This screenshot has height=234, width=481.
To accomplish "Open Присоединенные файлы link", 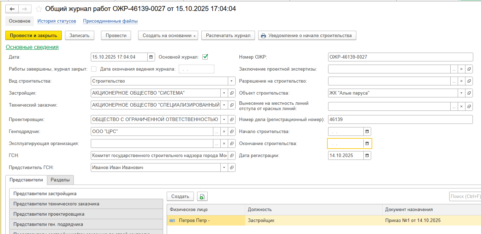I will pos(110,21).
